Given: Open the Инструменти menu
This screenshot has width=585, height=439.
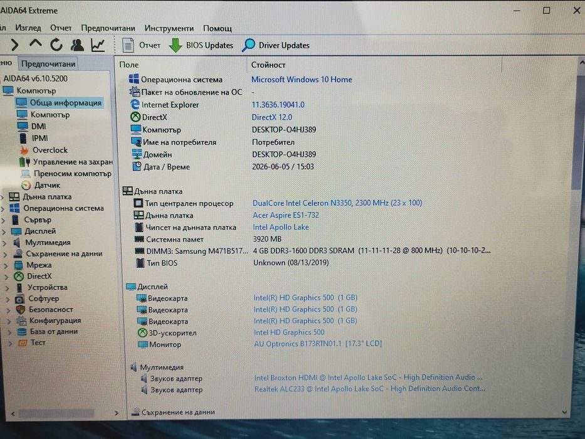Looking at the screenshot, I should tap(169, 28).
